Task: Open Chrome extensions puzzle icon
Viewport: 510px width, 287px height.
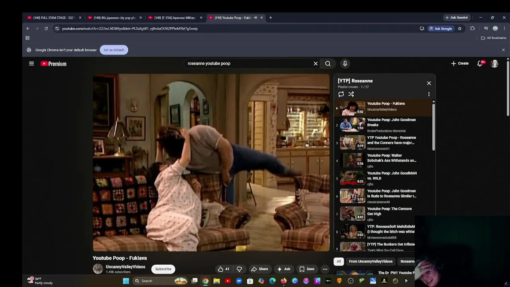Action: (x=473, y=29)
